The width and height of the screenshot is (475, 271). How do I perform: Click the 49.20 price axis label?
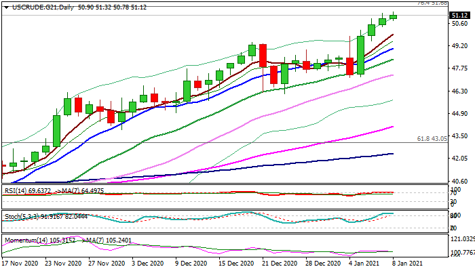click(x=459, y=46)
